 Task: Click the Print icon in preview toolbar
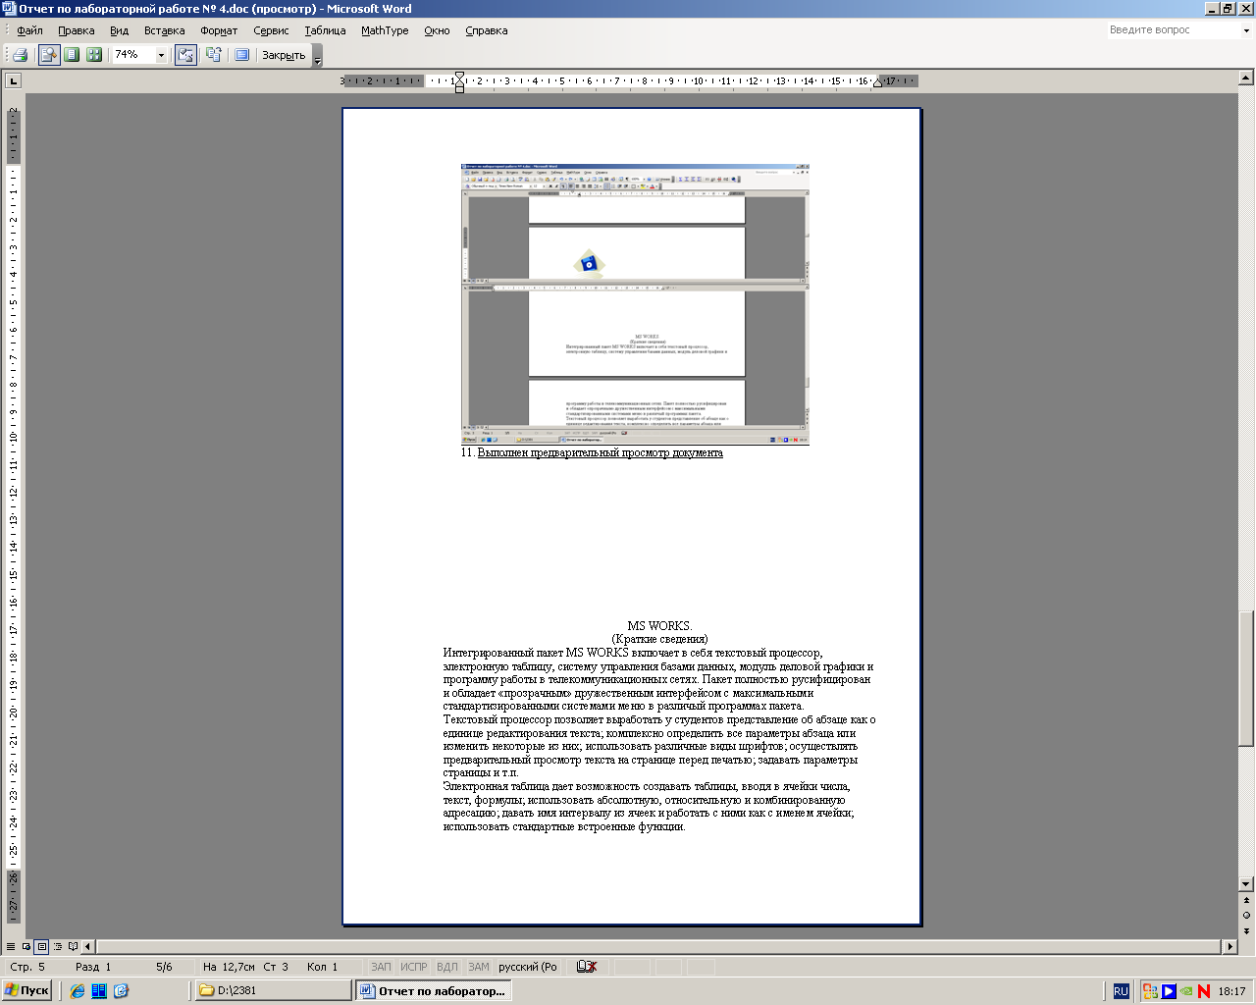(20, 55)
